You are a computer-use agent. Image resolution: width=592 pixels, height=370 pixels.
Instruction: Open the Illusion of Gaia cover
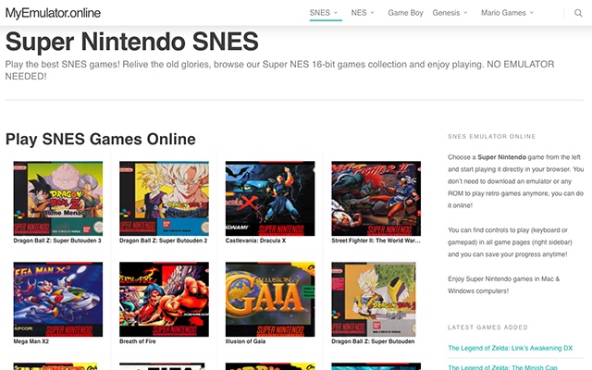[x=270, y=299]
